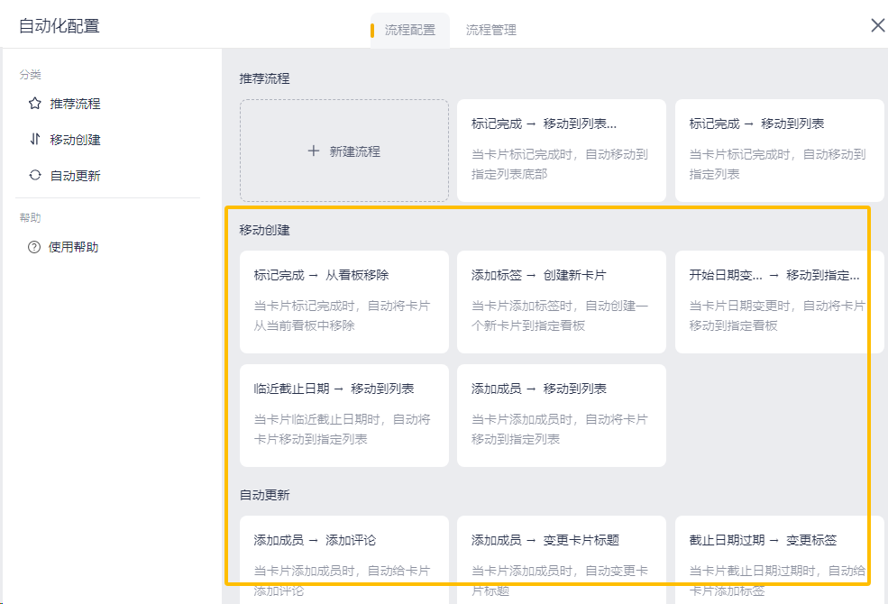This screenshot has height=604, width=888.
Task: Select the 流程配置 tab
Action: 410,30
